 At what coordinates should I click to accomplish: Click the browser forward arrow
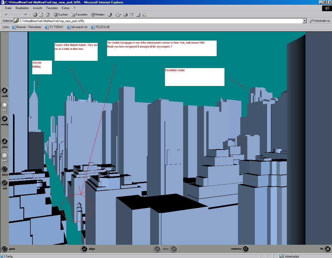click(x=25, y=15)
